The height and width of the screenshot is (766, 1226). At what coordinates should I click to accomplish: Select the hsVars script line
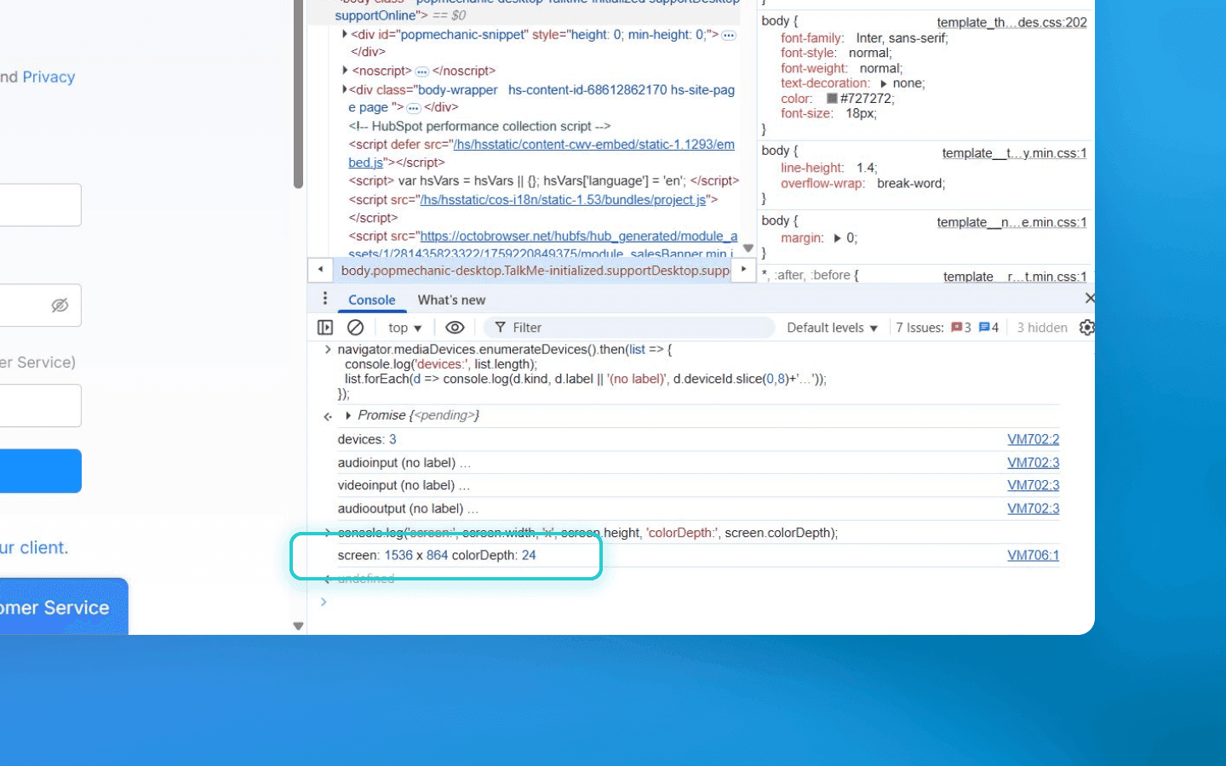click(543, 180)
